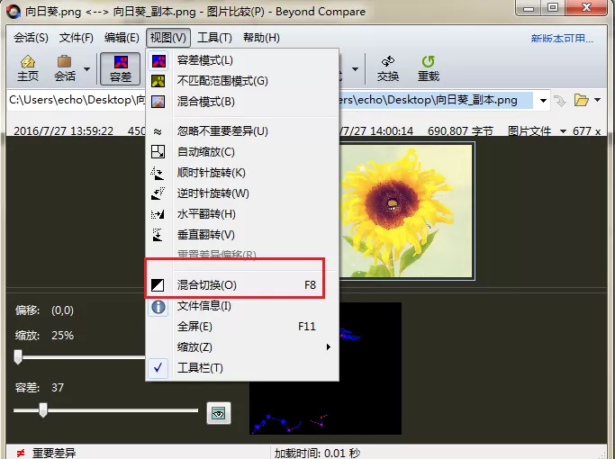Click the 新版本可用... link

[562, 39]
